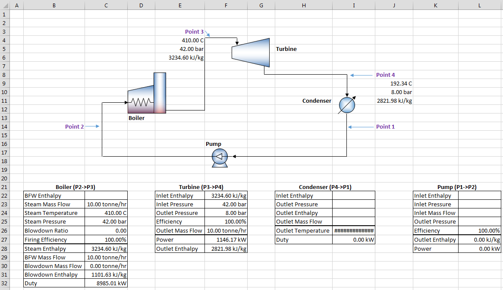Select the blue arrow beside Point 4
The width and height of the screenshot is (503, 290).
click(x=361, y=75)
